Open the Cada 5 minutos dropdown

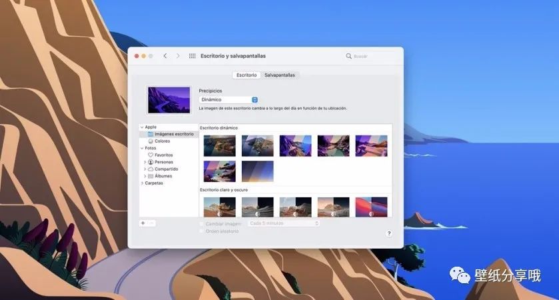pos(283,223)
